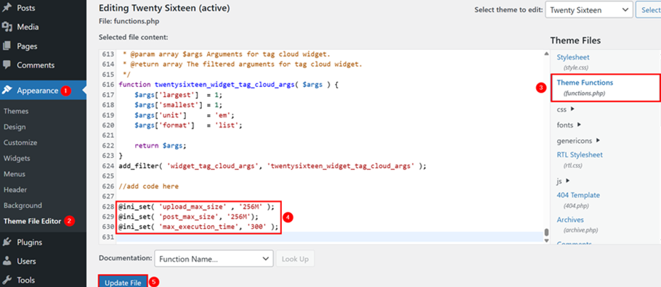Click the Update File button
Image resolution: width=661 pixels, height=287 pixels.
pyautogui.click(x=123, y=281)
